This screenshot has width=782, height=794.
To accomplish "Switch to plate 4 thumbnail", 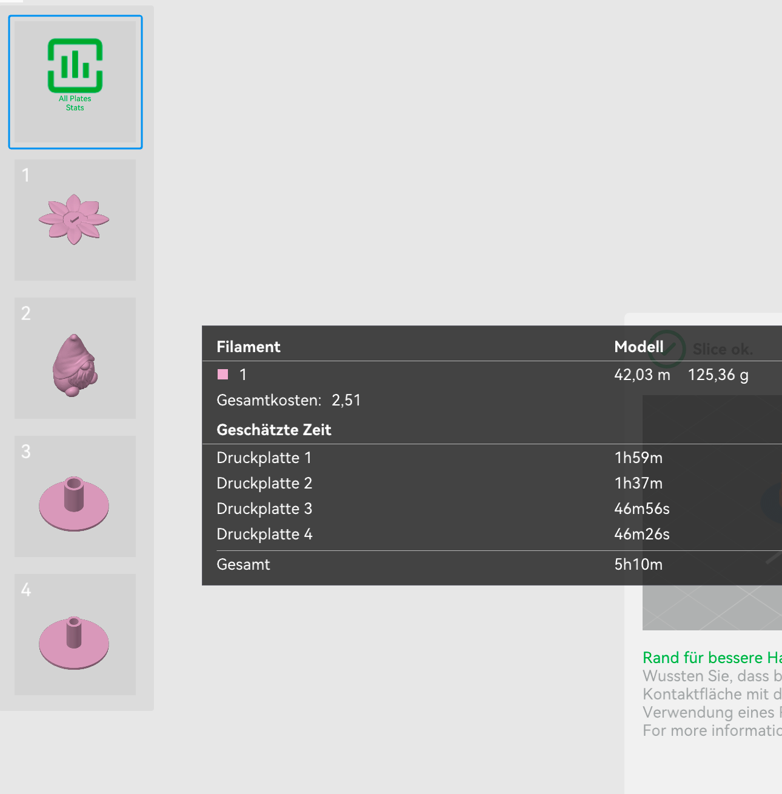I will (75, 635).
